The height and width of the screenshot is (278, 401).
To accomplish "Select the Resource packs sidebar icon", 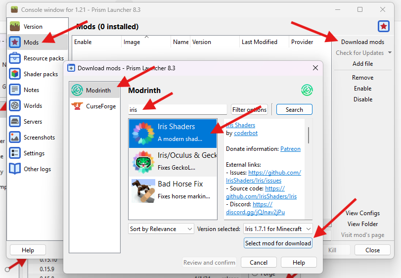I will coord(15,58).
